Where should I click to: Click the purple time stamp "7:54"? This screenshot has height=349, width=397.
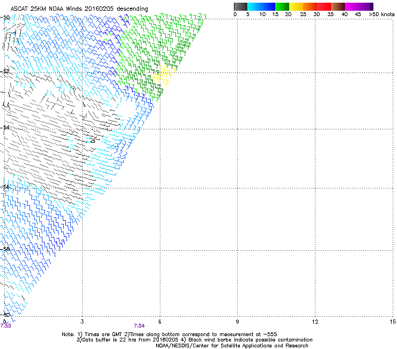[x=139, y=326]
